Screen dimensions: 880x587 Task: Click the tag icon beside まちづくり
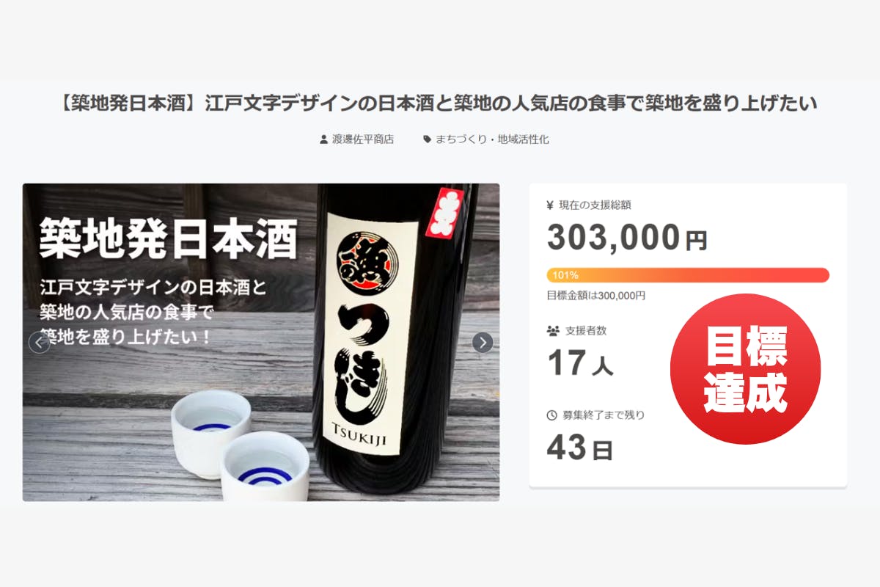[x=428, y=139]
